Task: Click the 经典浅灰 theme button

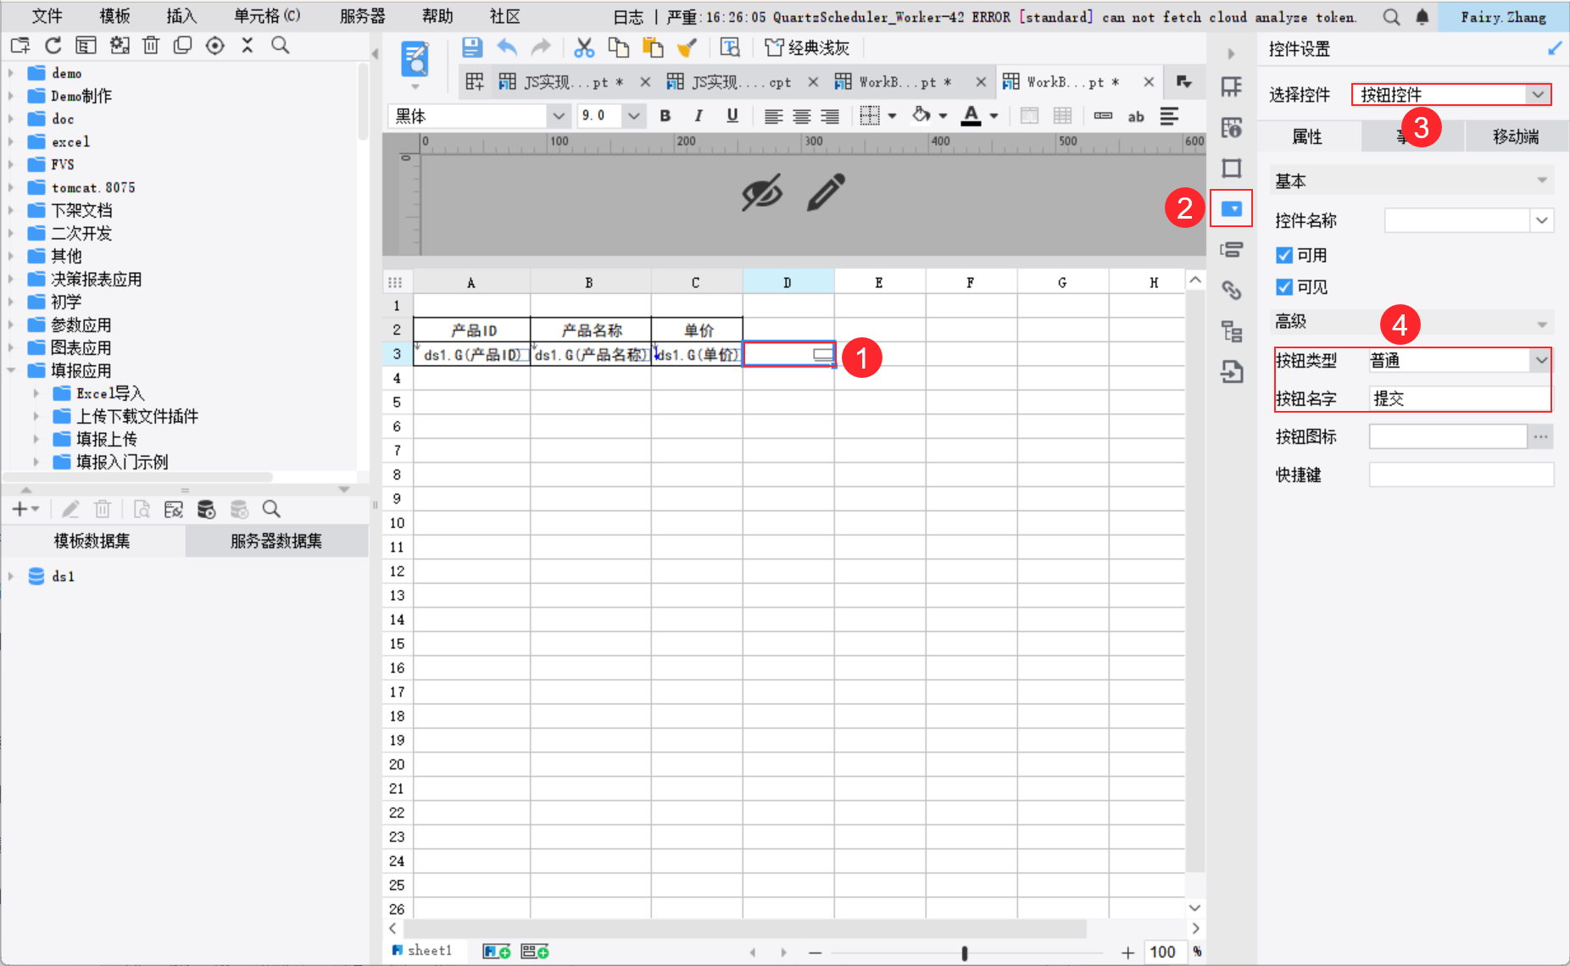Action: pyautogui.click(x=807, y=47)
